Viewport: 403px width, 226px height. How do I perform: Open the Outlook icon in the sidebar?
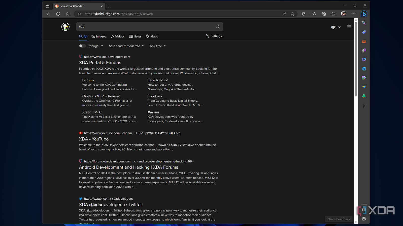pyautogui.click(x=364, y=69)
